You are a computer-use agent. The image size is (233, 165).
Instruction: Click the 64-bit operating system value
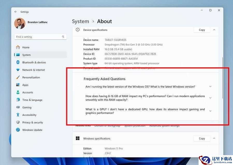132,63
